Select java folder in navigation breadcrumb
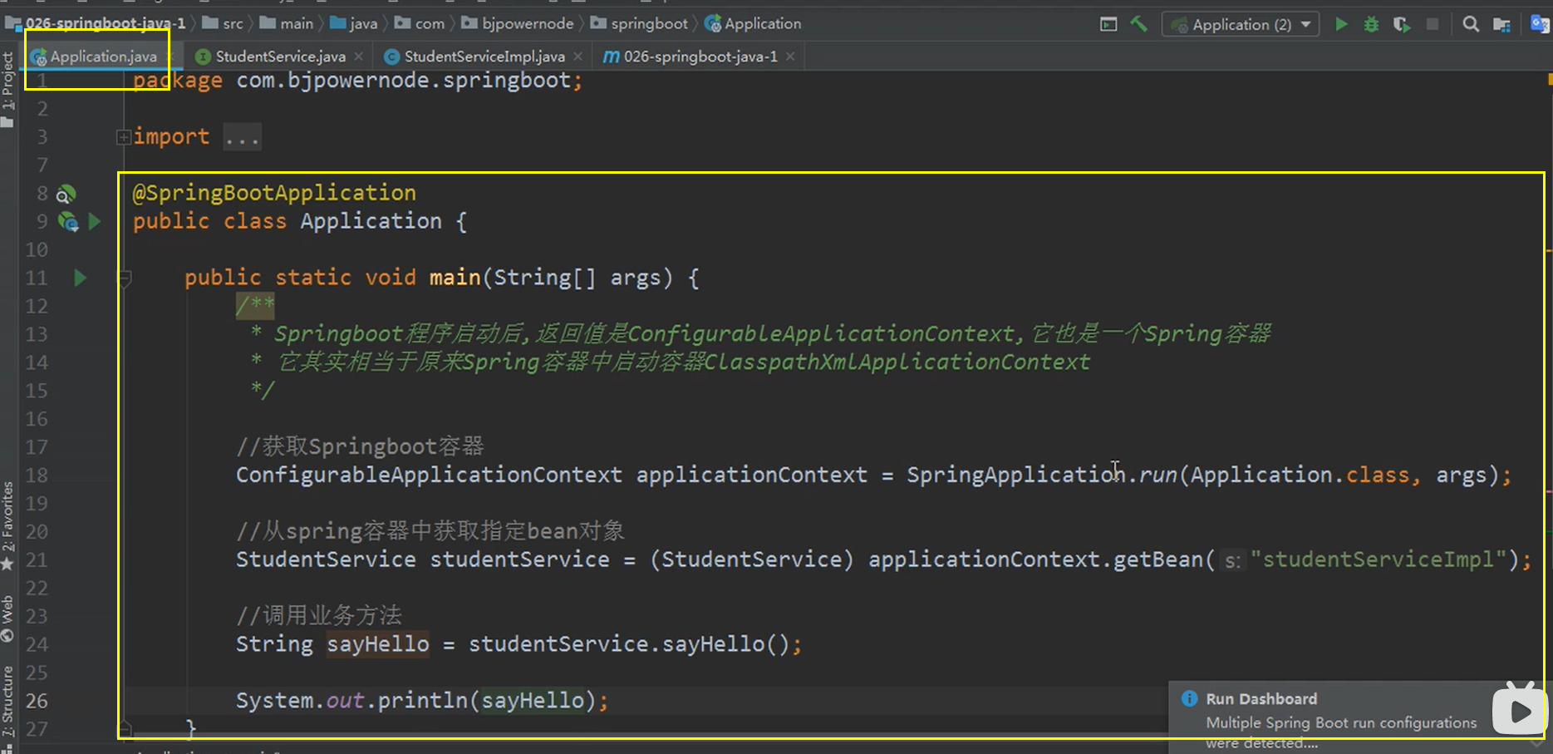Image resolution: width=1553 pixels, height=754 pixels. click(355, 23)
